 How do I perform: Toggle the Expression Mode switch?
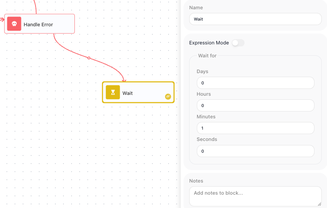click(238, 43)
